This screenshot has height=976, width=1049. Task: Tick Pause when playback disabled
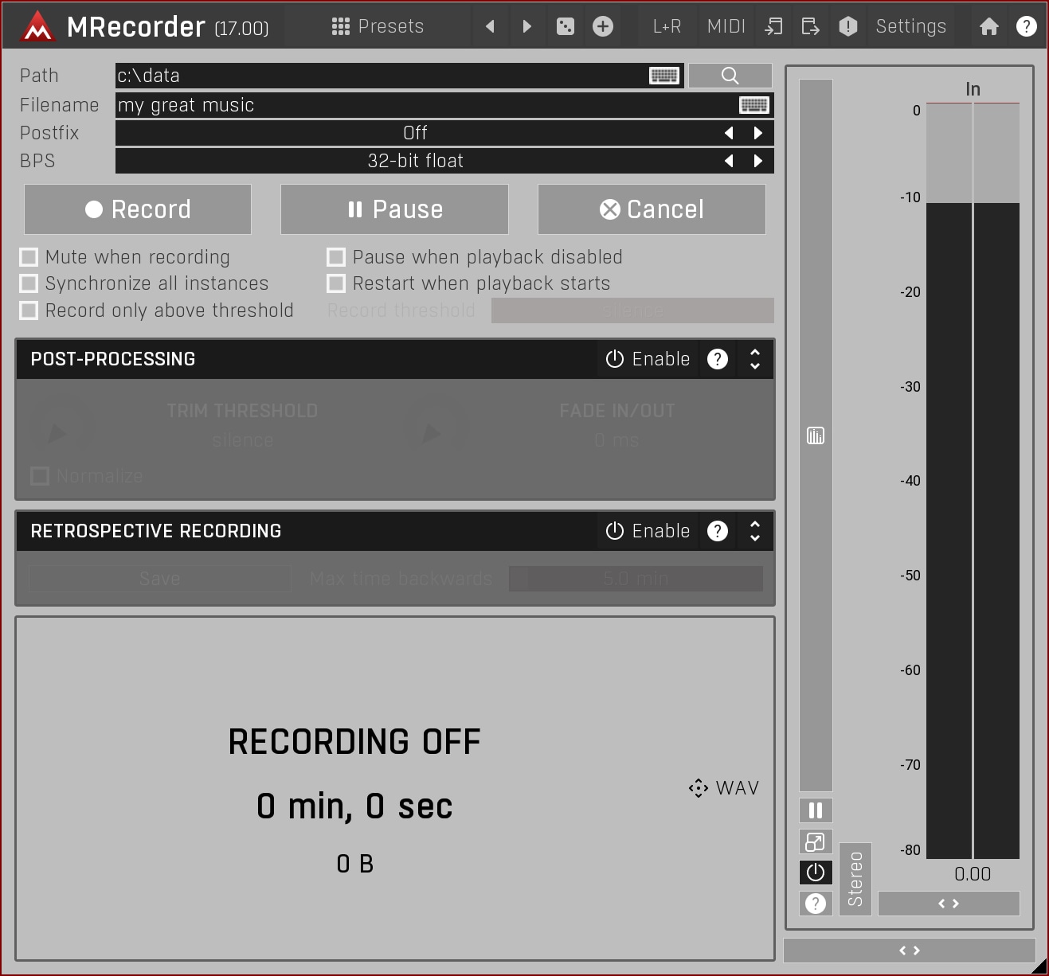click(x=336, y=257)
